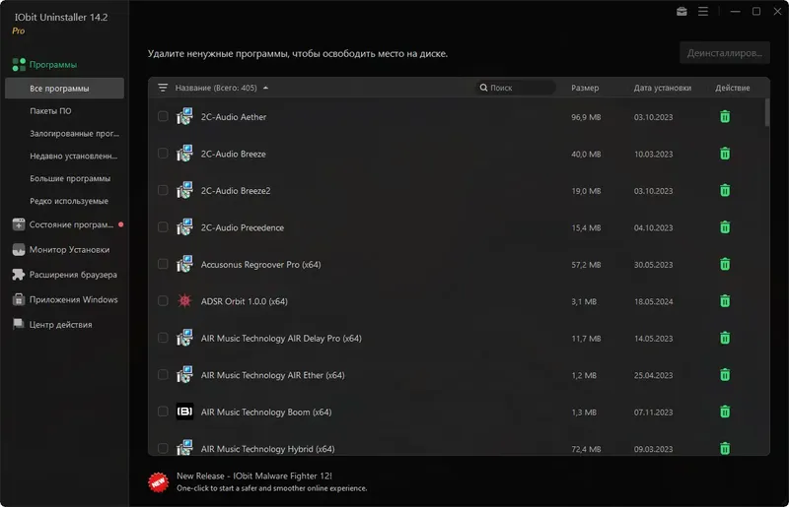This screenshot has width=789, height=507.
Task: Open the toolbox briefcase icon in title bar
Action: (681, 11)
